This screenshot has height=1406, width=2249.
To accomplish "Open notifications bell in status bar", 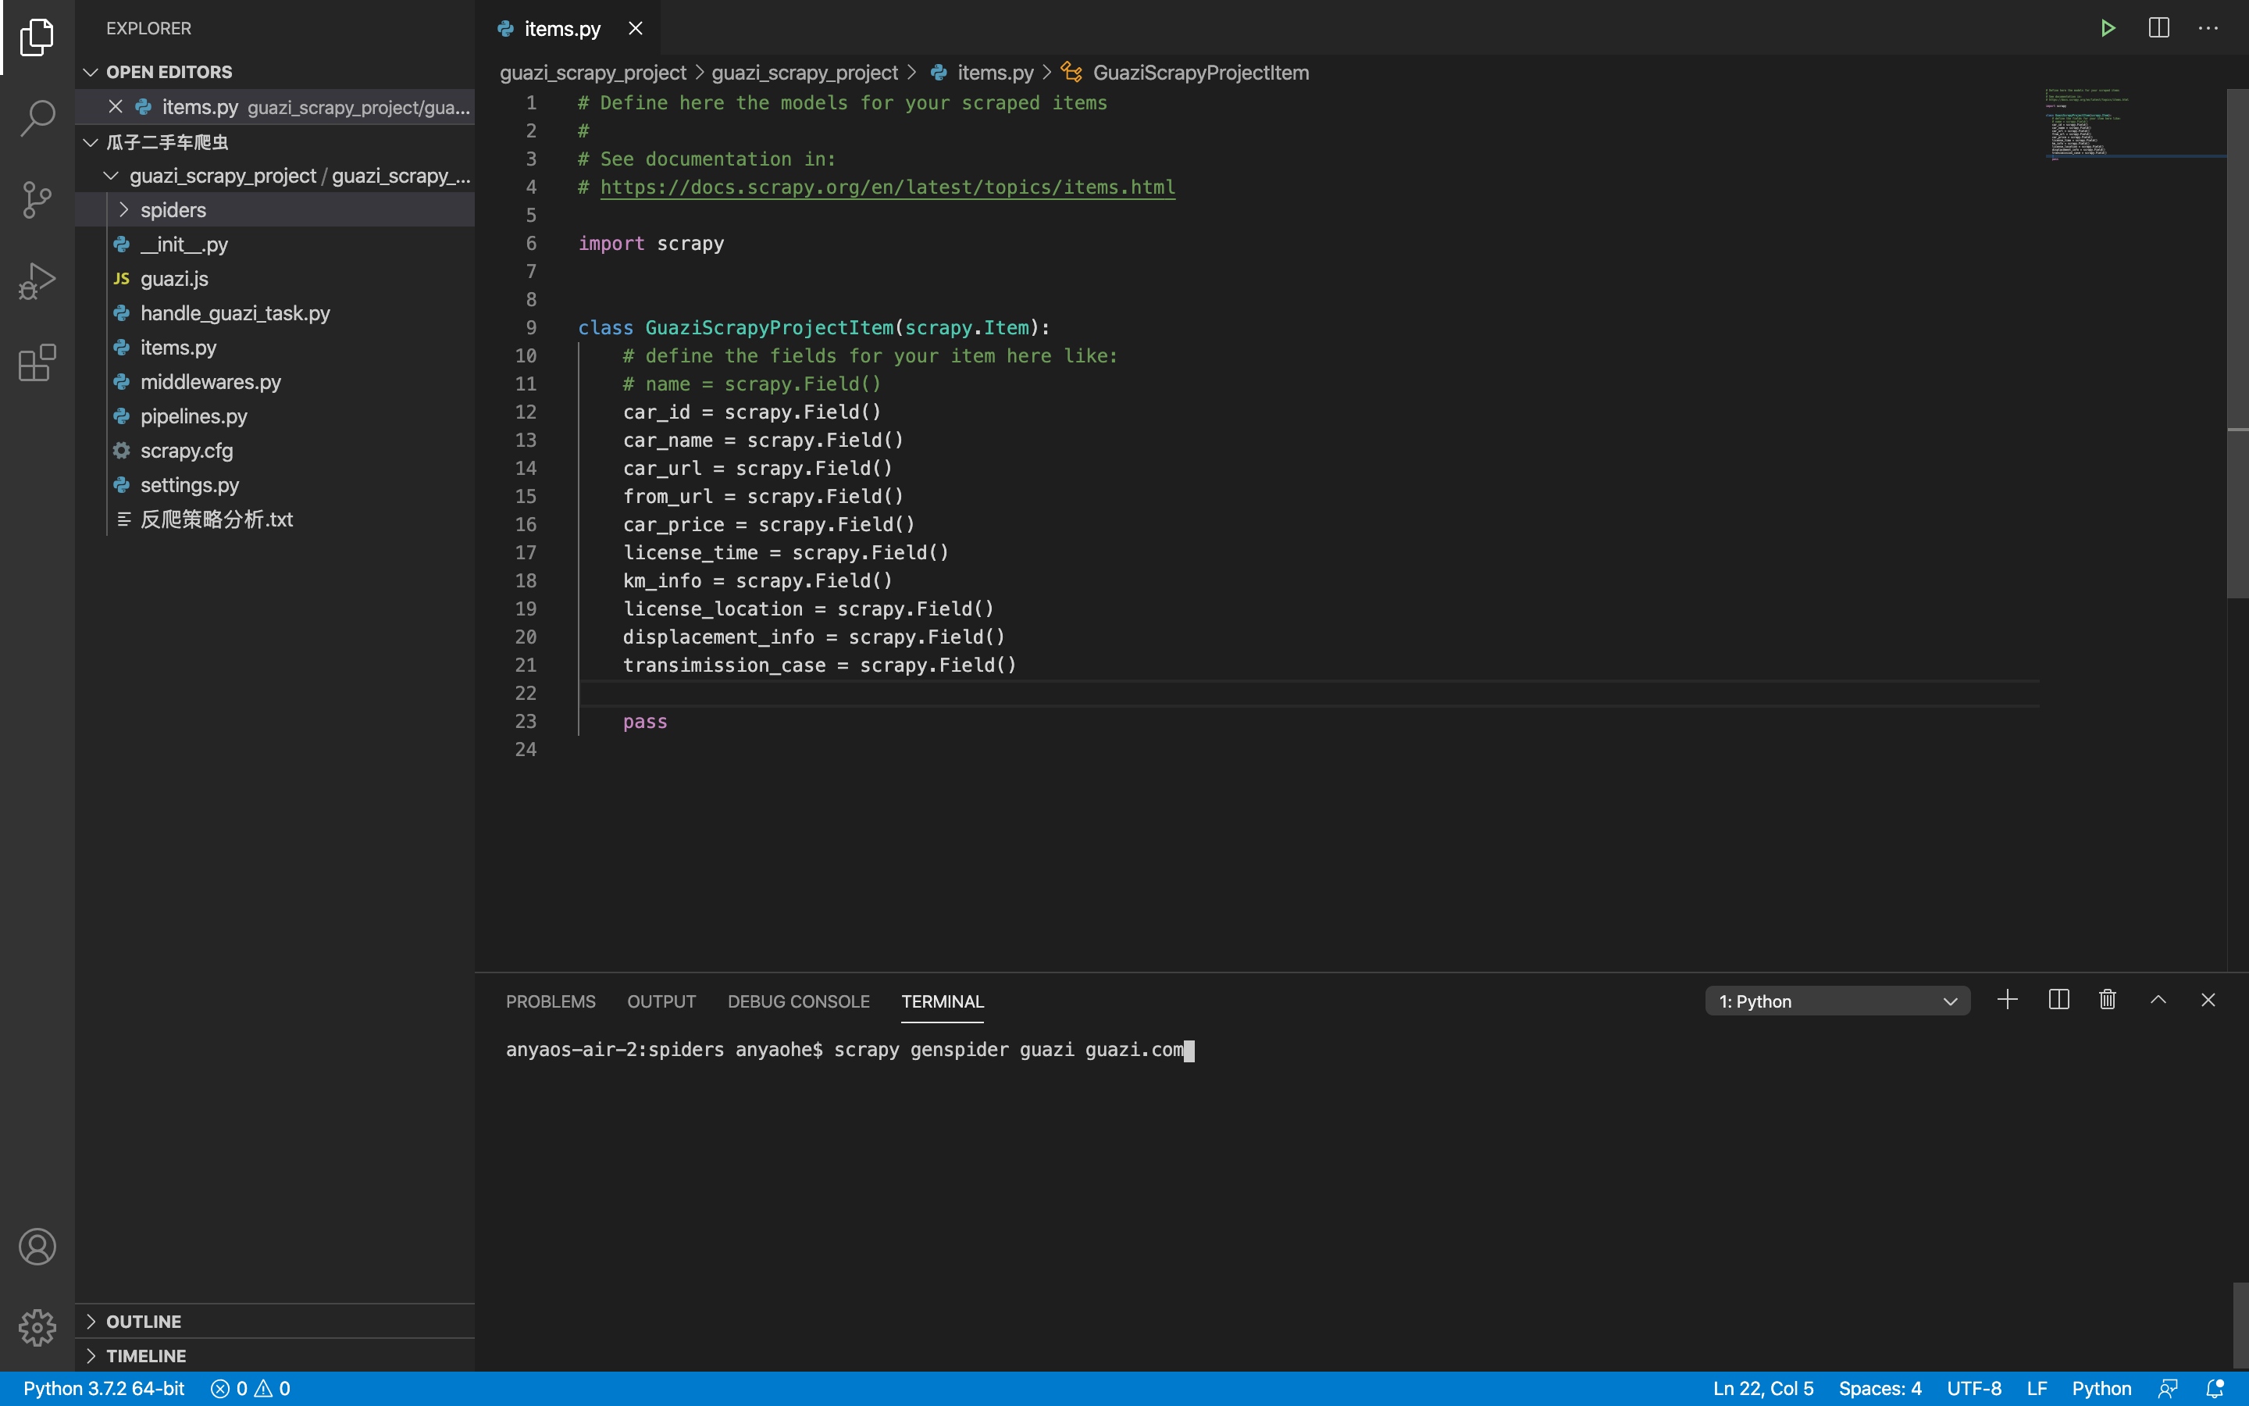I will tap(2215, 1388).
